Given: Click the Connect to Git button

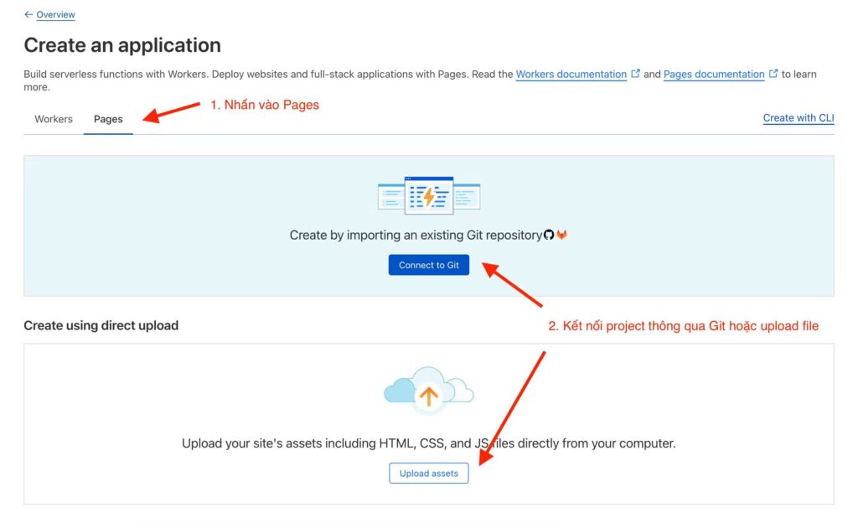Looking at the screenshot, I should click(x=428, y=265).
